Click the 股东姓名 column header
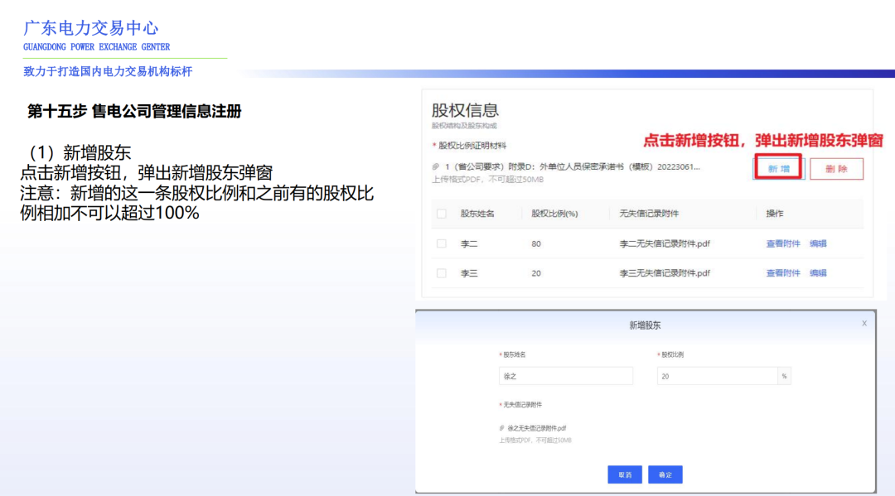Screen dimensions: 895x496 (x=476, y=213)
